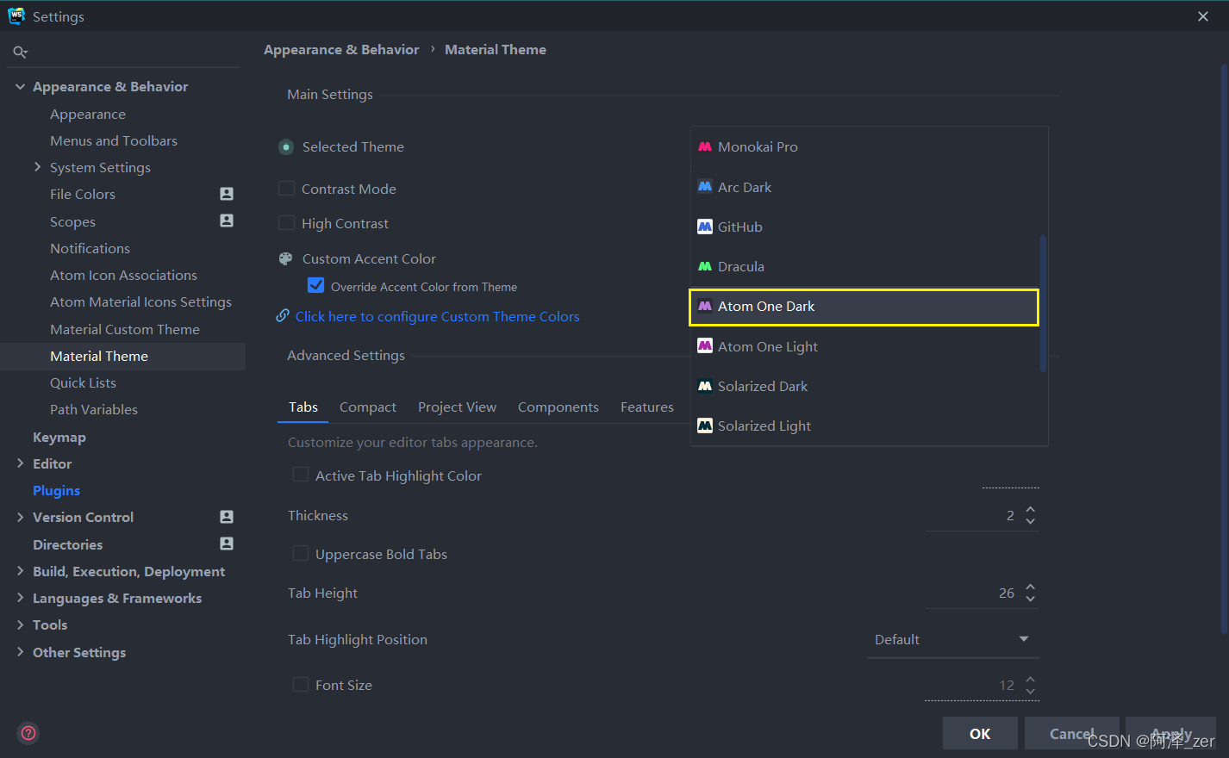Expand the Other Settings section
Screen dimensions: 1229x758
pos(20,652)
